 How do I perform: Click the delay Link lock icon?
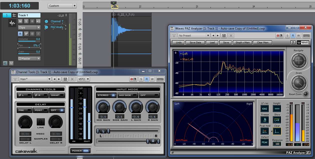[40, 122]
